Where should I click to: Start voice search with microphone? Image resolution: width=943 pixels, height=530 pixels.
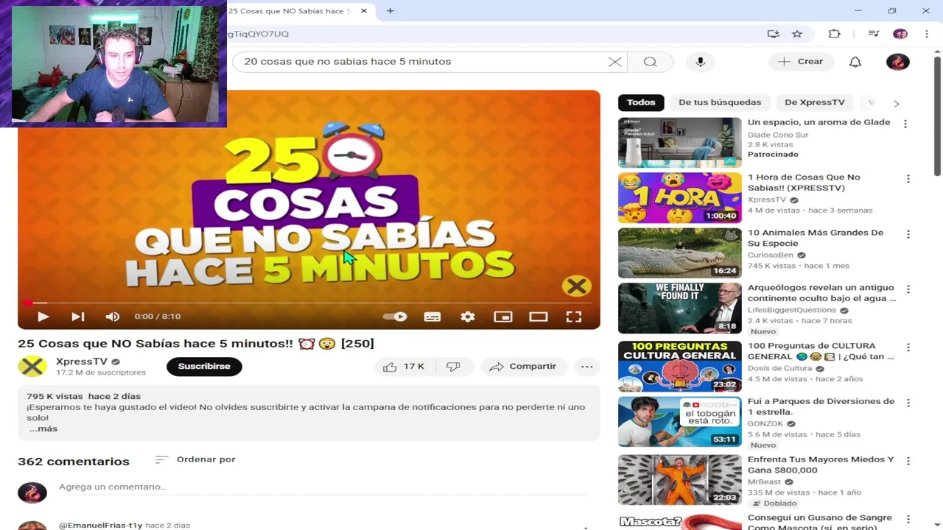[701, 62]
